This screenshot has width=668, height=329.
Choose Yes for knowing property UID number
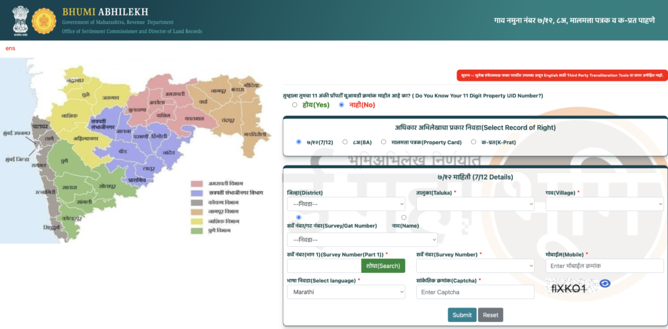point(295,105)
